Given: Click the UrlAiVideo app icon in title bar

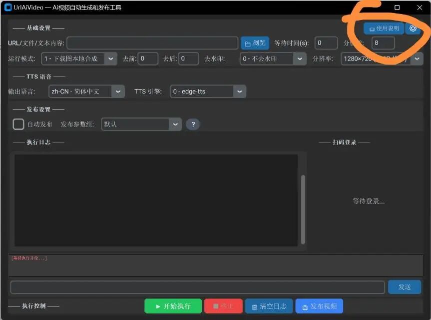Looking at the screenshot, I should (8, 7).
